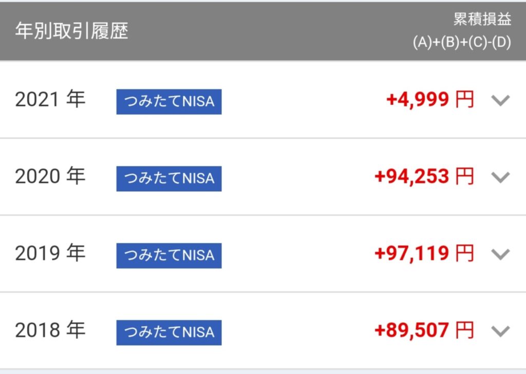Expand the 2018 row chevron
This screenshot has width=526, height=374.
click(500, 331)
